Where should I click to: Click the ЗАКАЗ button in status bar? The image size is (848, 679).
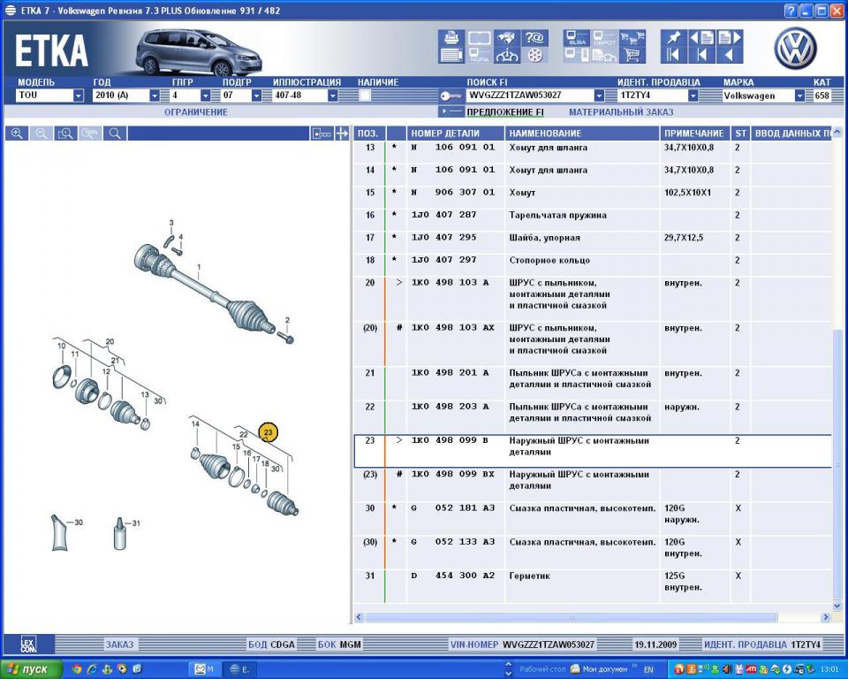point(119,645)
